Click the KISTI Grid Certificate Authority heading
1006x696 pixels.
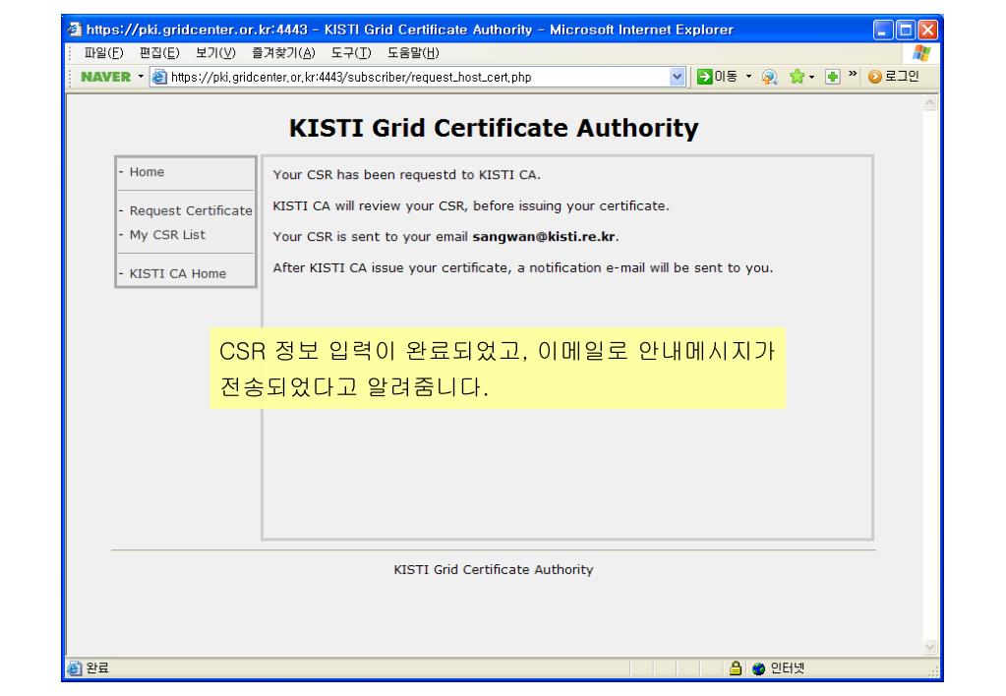click(x=494, y=128)
